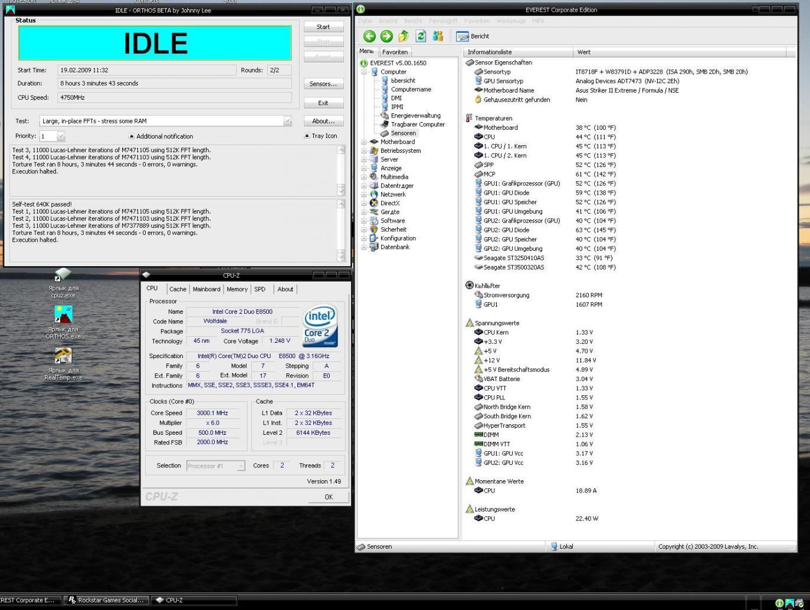810x610 pixels.
Task: Click the Temperaturen thermometer icon
Action: pyautogui.click(x=470, y=119)
